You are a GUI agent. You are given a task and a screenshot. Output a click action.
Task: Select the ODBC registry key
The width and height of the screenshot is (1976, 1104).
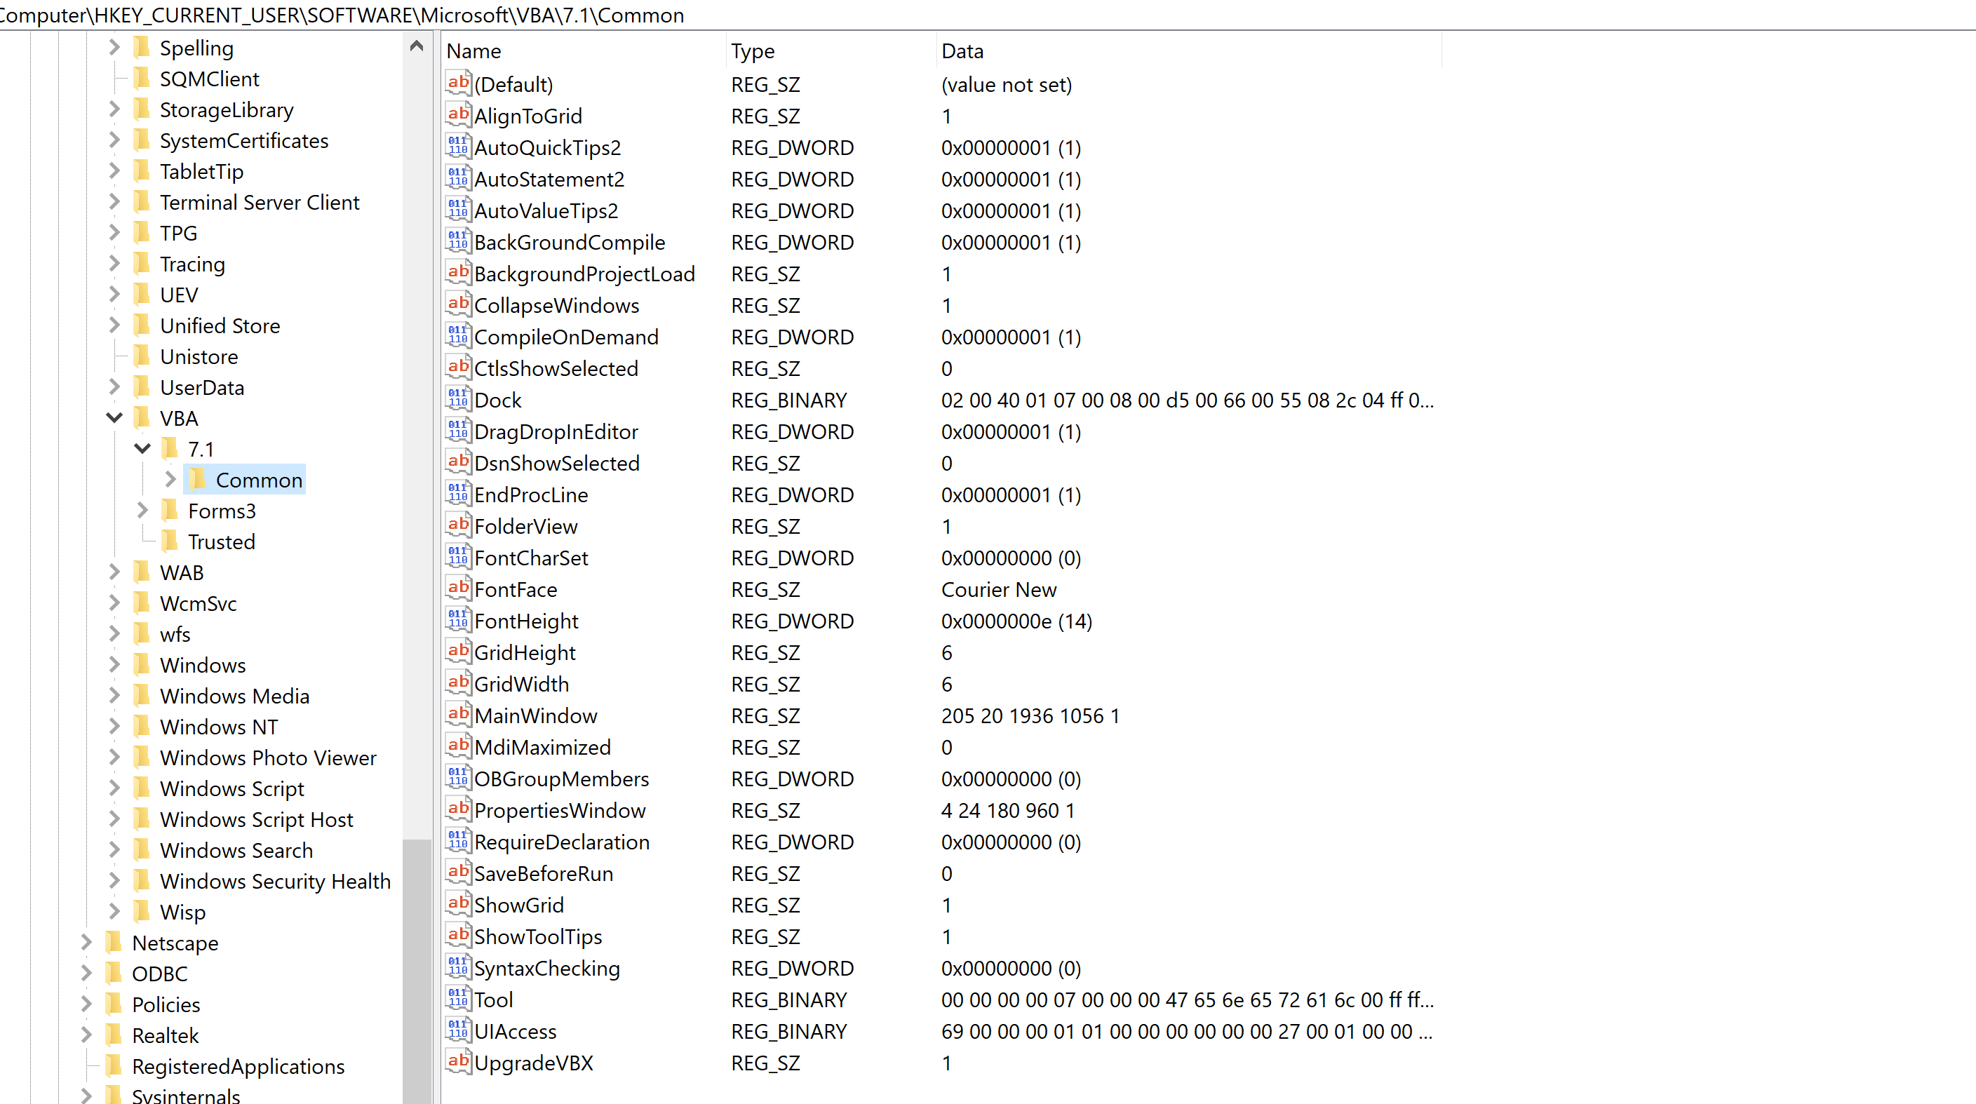[x=159, y=973]
